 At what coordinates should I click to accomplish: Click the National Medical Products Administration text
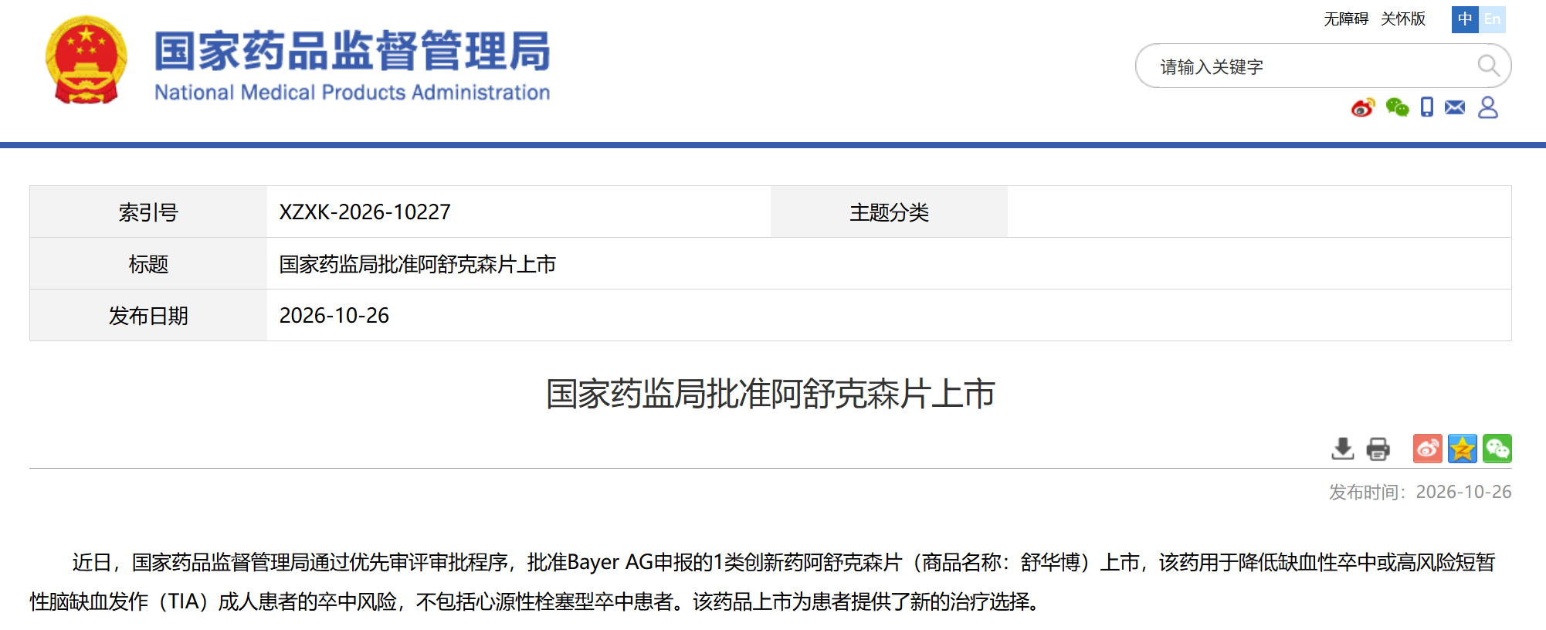click(x=352, y=92)
